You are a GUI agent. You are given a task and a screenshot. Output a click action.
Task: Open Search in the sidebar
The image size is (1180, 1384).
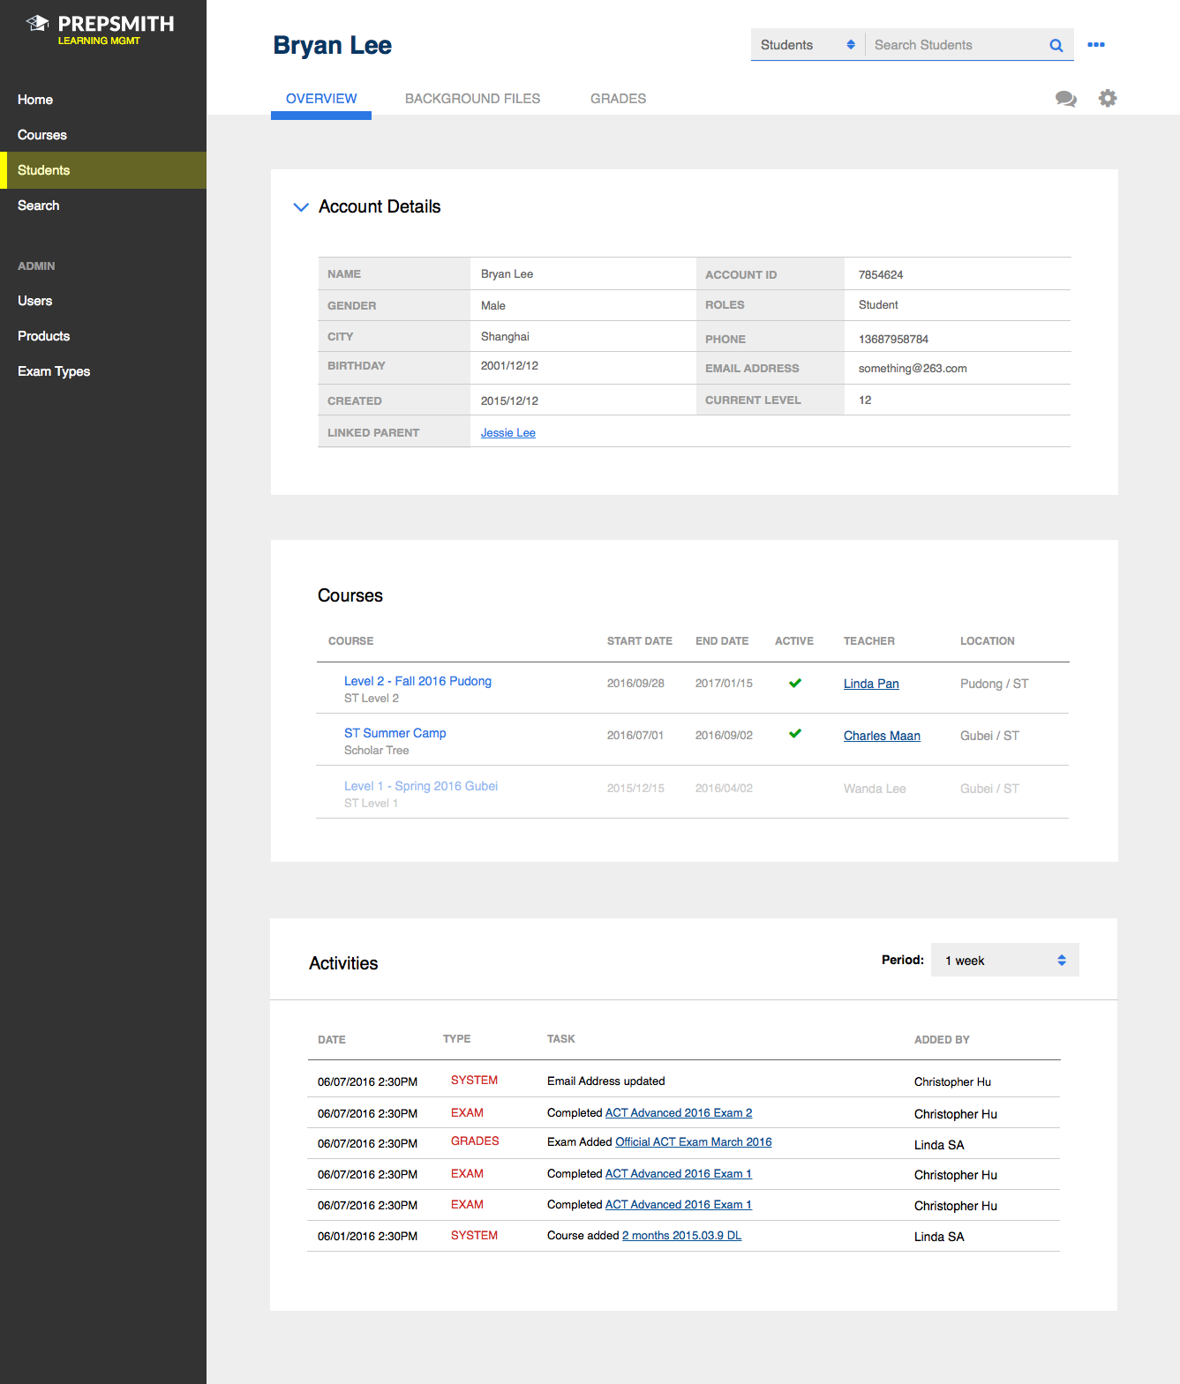[x=39, y=206]
